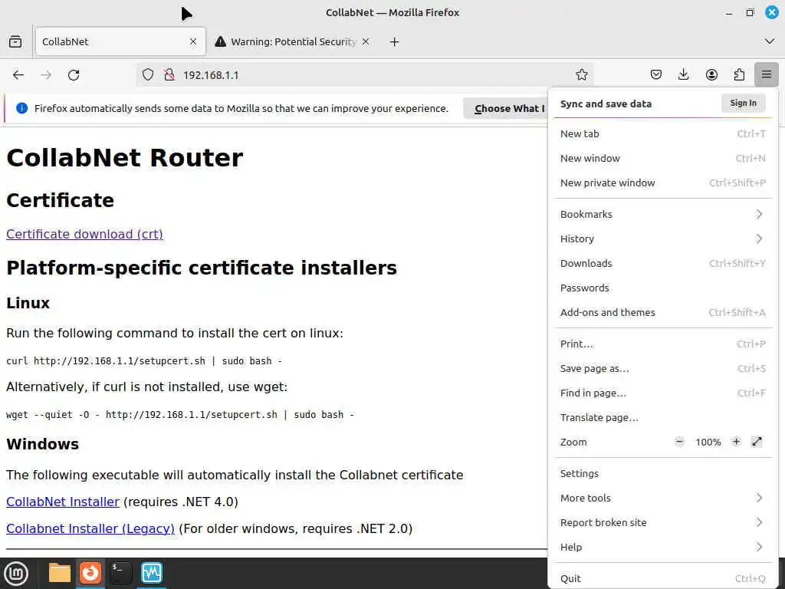Open a new tab with plus button
The height and width of the screenshot is (589, 785).
pyautogui.click(x=395, y=42)
